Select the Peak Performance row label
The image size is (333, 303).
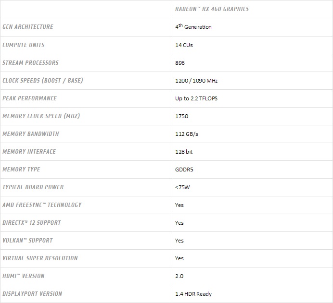[30, 98]
